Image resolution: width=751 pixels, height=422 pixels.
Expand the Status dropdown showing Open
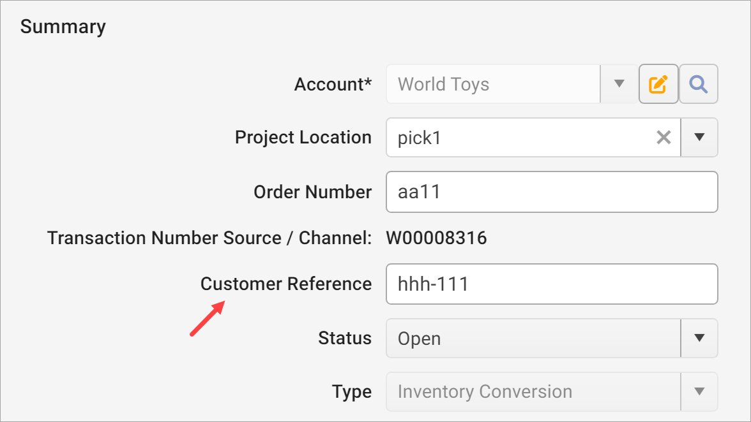point(700,338)
